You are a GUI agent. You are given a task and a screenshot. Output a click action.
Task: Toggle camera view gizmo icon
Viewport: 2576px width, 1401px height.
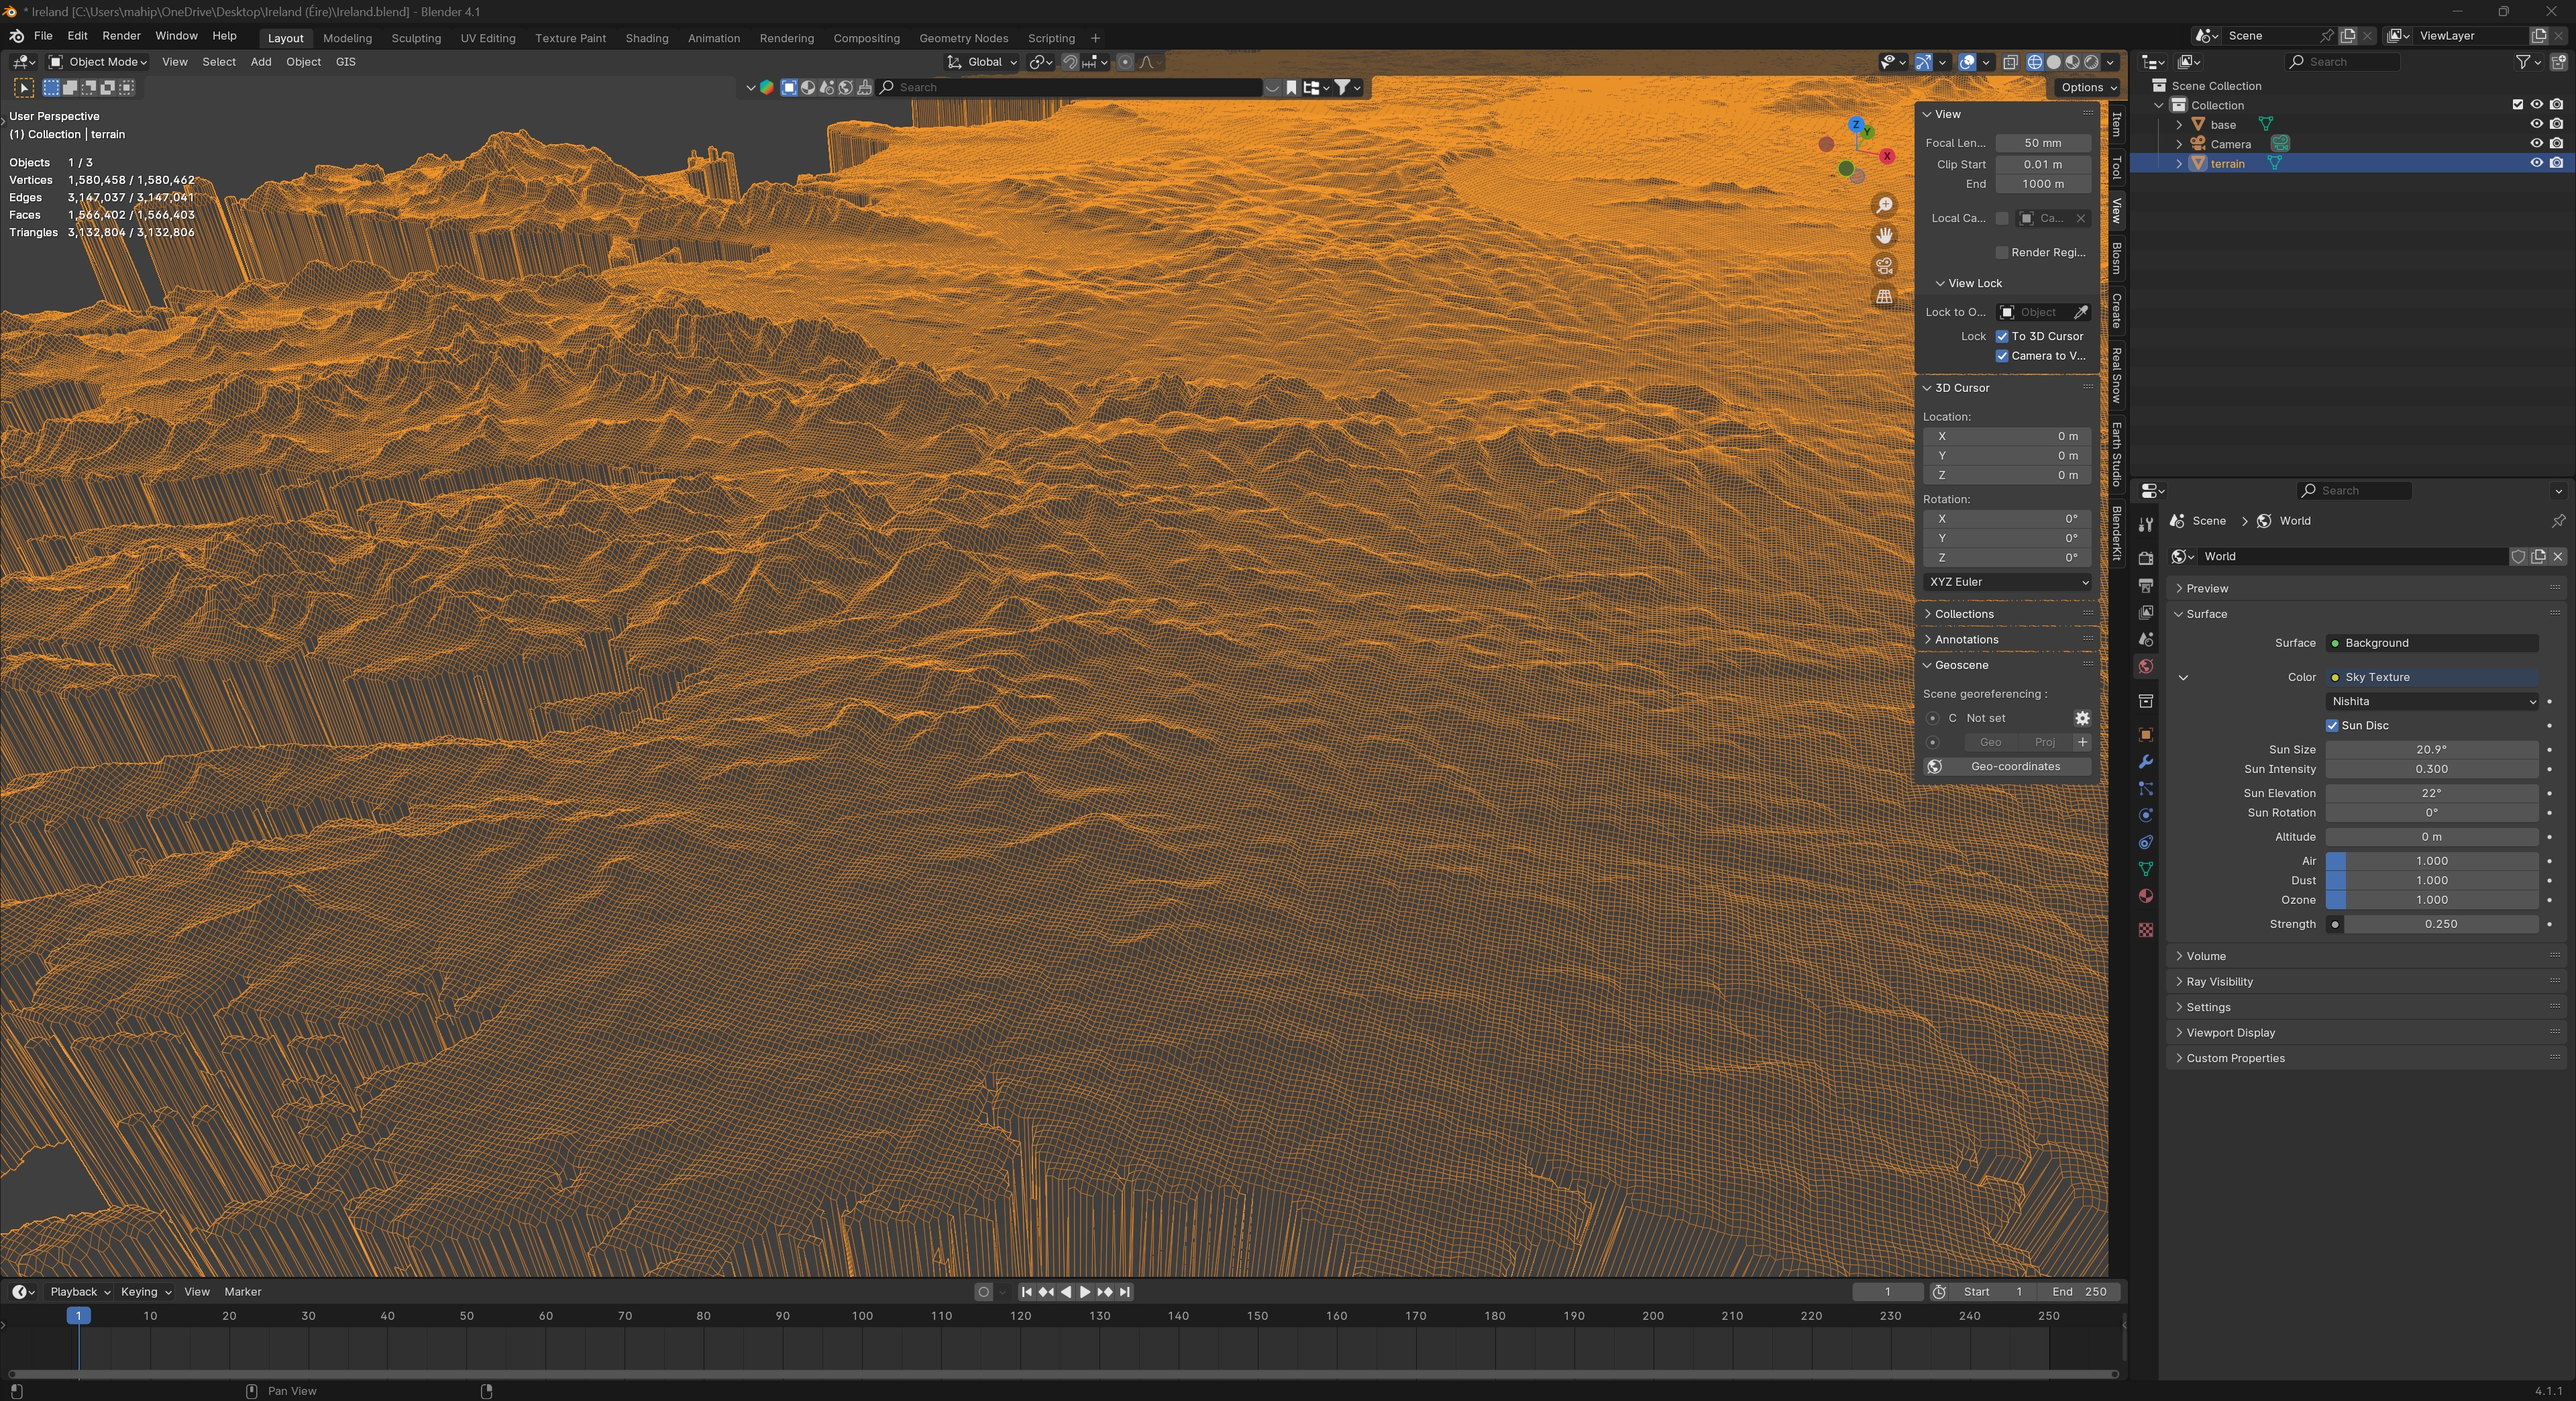[1884, 266]
